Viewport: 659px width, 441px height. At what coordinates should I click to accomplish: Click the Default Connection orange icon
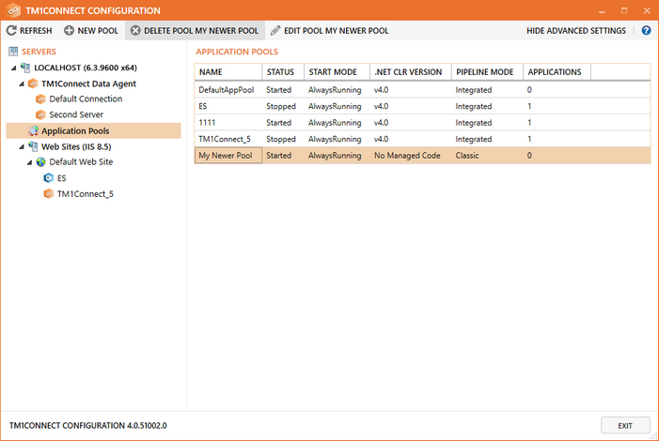pos(40,99)
